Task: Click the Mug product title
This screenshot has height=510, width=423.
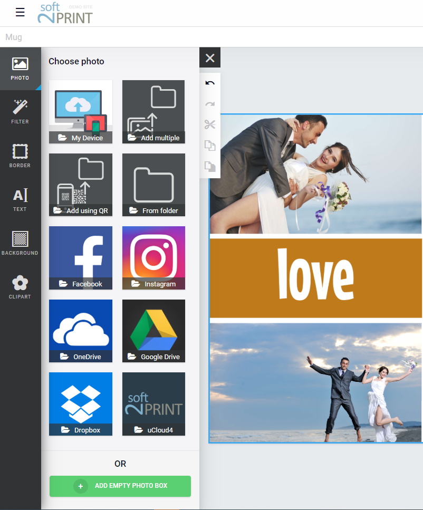Action: (x=14, y=37)
